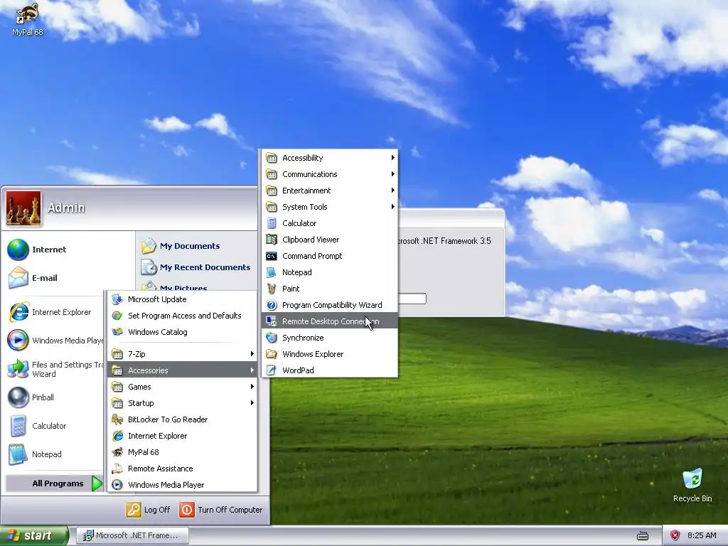This screenshot has height=546, width=728.
Task: Click the Start button
Action: (34, 535)
